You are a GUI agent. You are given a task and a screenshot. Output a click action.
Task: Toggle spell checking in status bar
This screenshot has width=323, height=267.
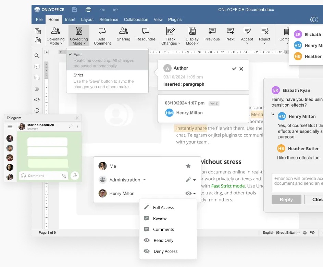click(x=312, y=233)
